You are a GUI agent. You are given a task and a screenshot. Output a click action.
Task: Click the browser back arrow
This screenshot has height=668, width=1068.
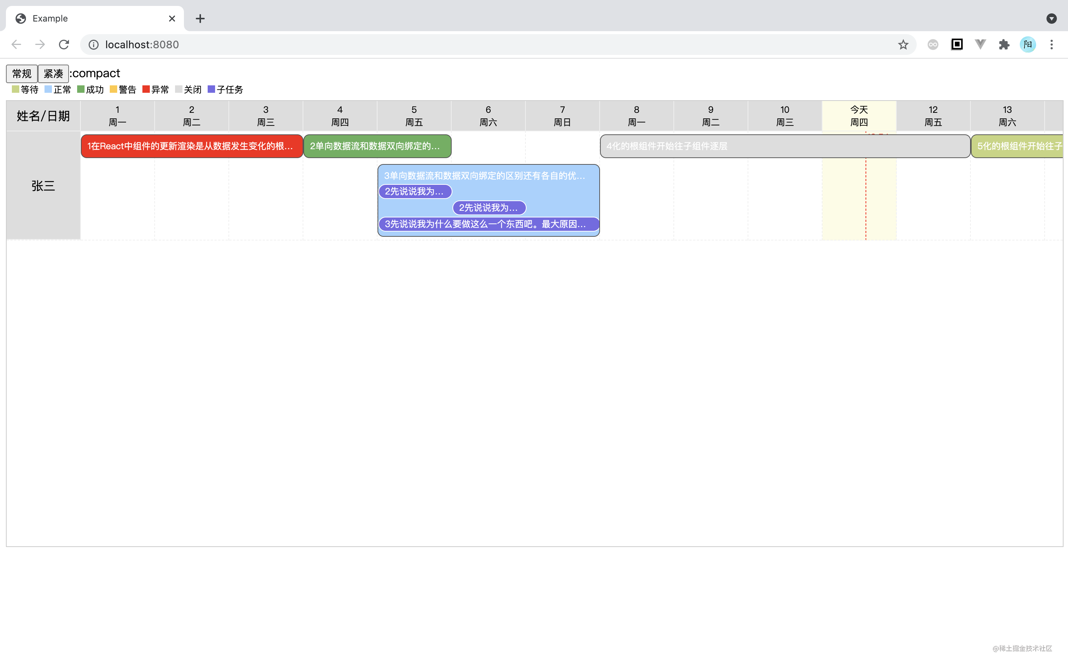[16, 45]
